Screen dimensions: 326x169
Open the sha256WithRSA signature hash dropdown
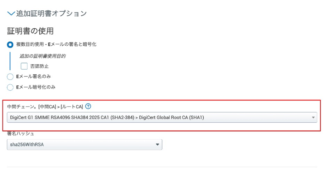pyautogui.click(x=84, y=144)
